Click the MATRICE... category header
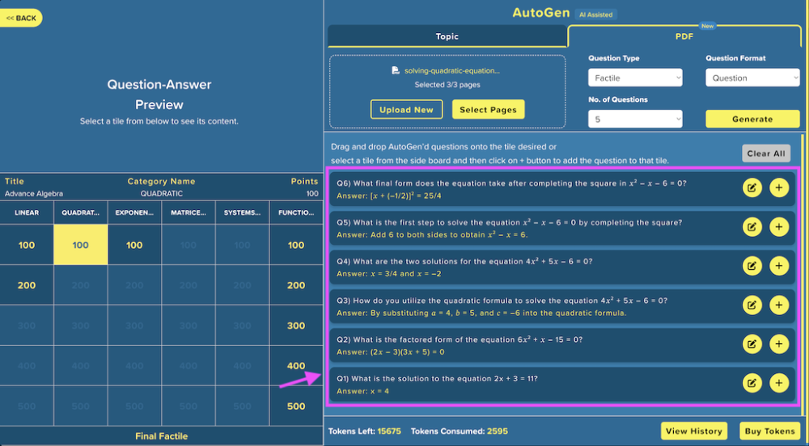809x446 pixels. point(188,212)
